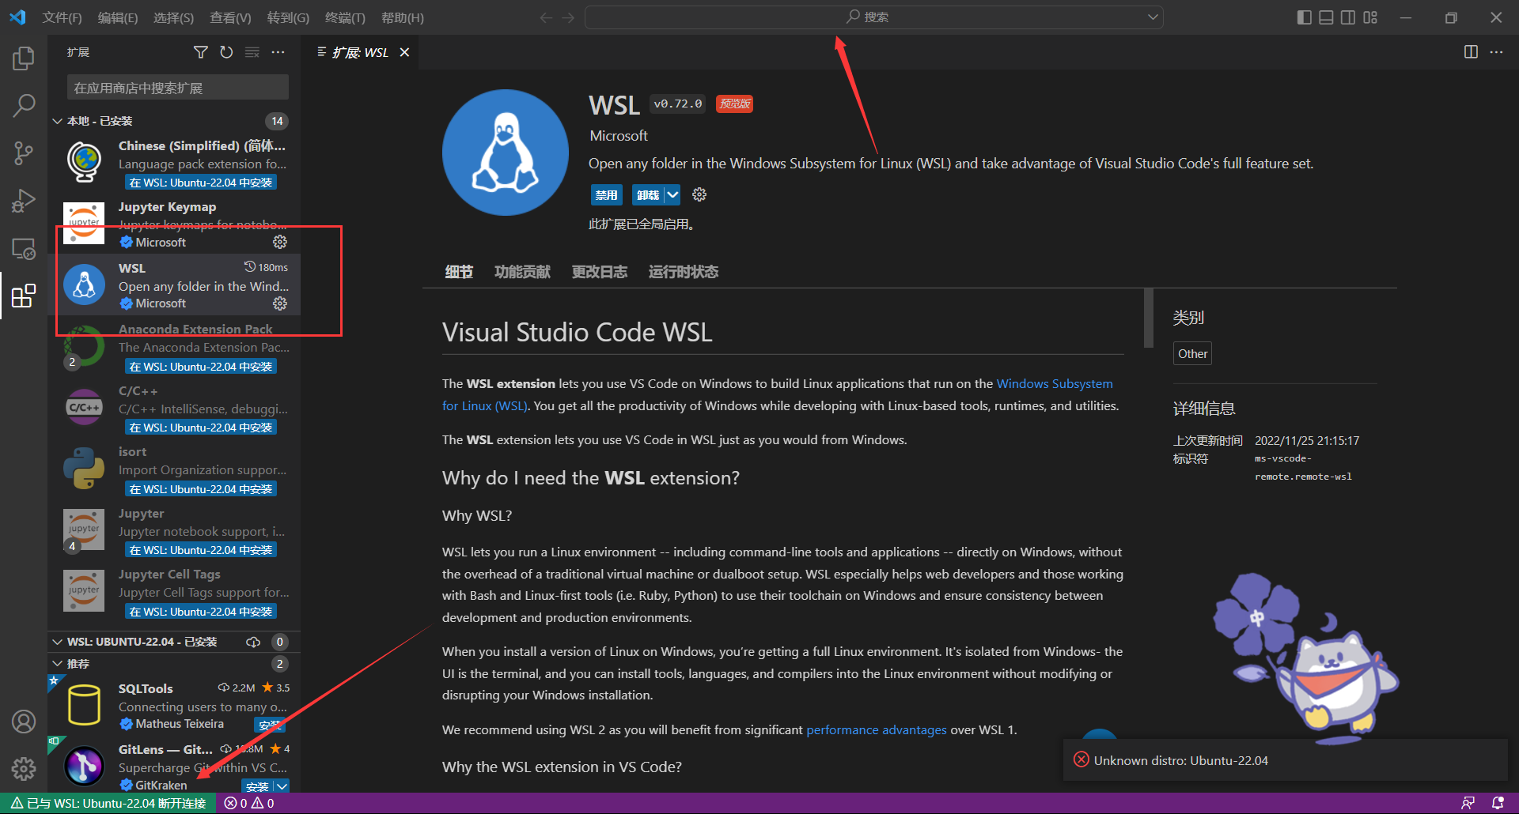Switch to Runtime Status tab
1519x814 pixels.
pos(684,272)
